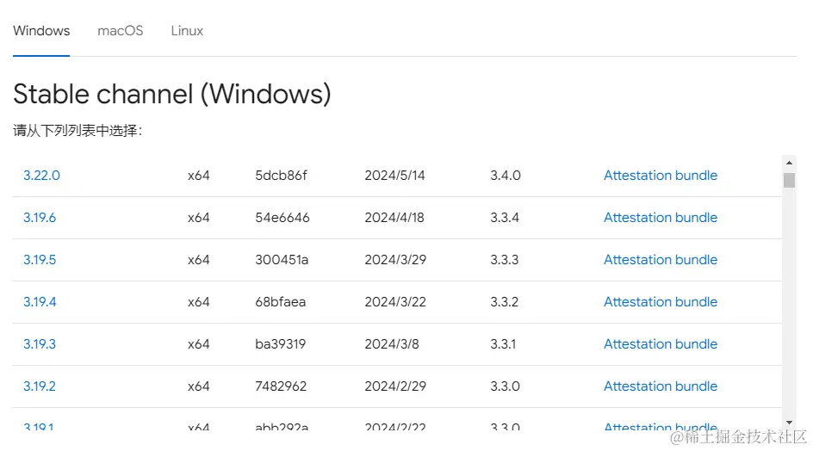Click the 3.19.6 version link

[40, 218]
